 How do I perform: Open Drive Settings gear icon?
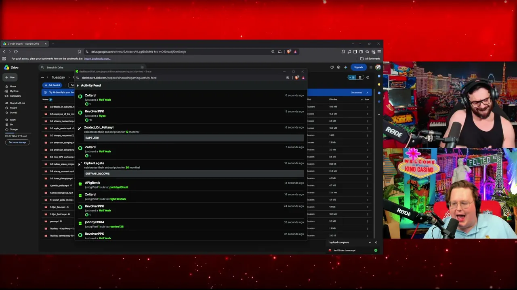(338, 67)
